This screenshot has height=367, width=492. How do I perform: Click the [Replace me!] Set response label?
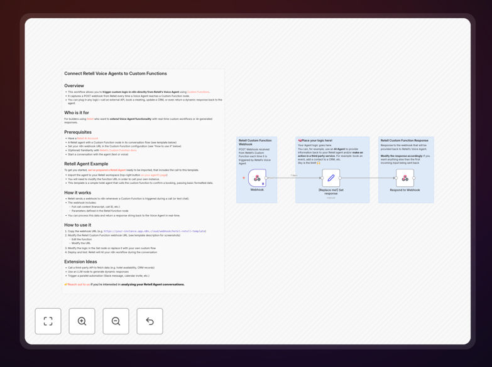331,191
